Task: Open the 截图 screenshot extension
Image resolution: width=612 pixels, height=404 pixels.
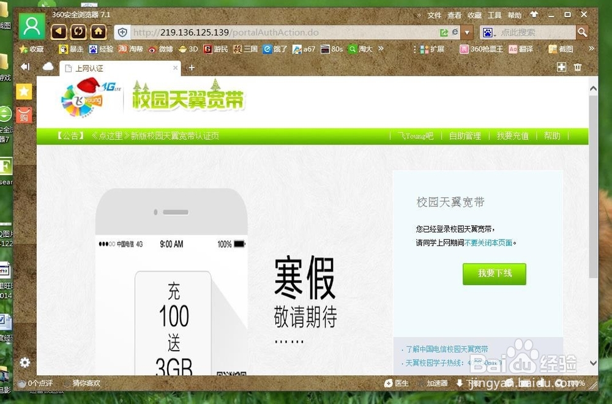Action: coord(561,49)
